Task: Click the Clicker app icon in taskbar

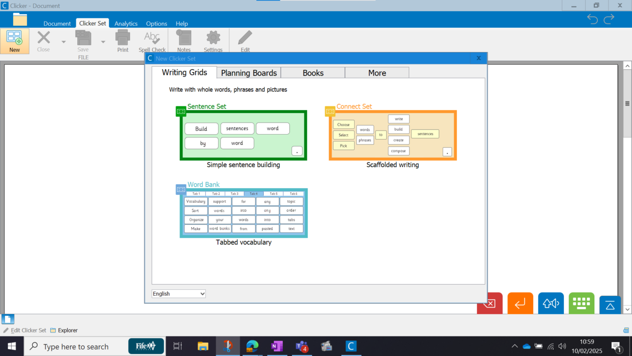Action: pyautogui.click(x=351, y=346)
